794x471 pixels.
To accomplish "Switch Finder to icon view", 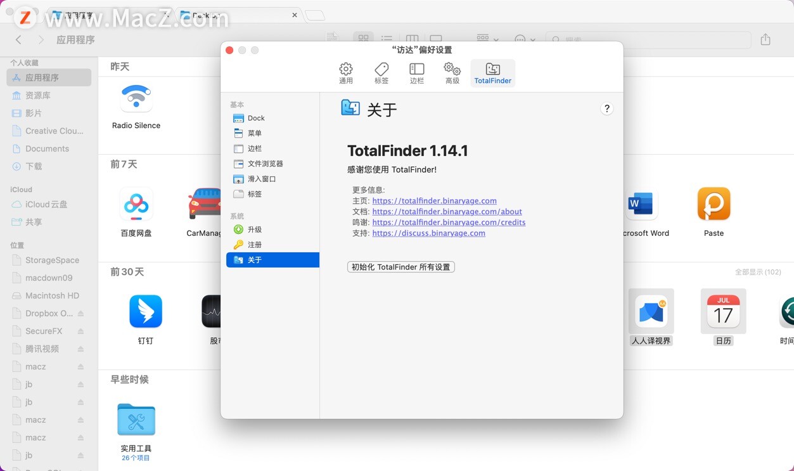I will coord(363,39).
